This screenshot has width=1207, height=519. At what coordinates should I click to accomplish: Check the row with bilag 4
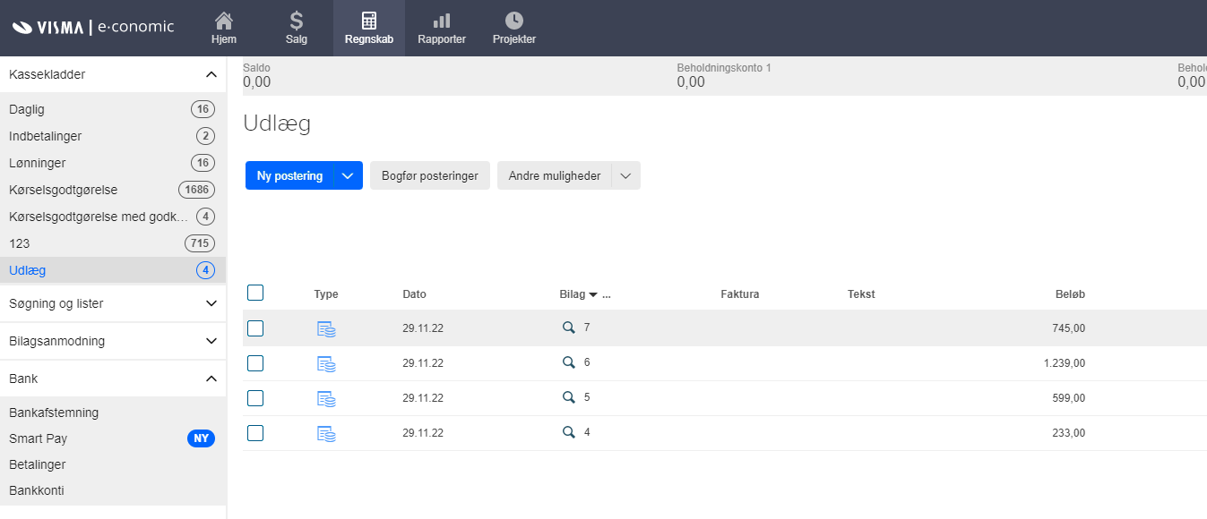tap(255, 433)
